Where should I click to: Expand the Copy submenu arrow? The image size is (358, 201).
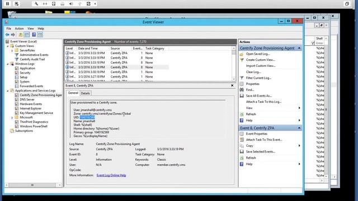299,146
